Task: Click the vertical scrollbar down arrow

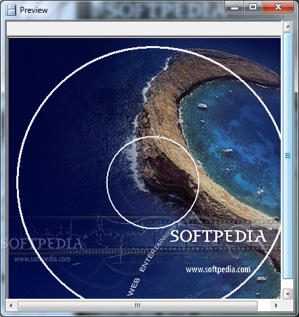Action: coord(288,294)
